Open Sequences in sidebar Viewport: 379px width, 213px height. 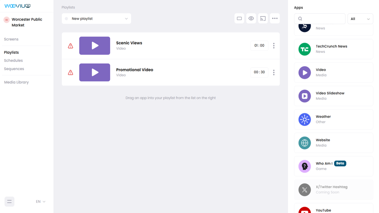[x=14, y=69]
